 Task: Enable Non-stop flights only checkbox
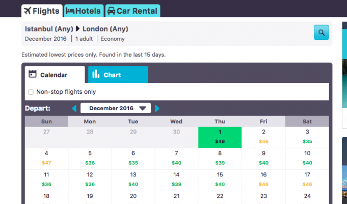31,92
